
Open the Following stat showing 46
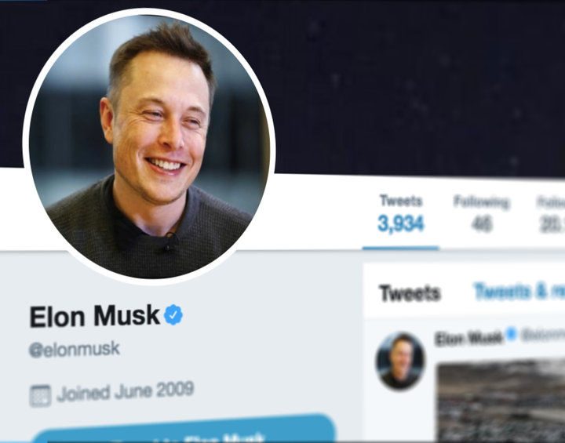(x=481, y=213)
